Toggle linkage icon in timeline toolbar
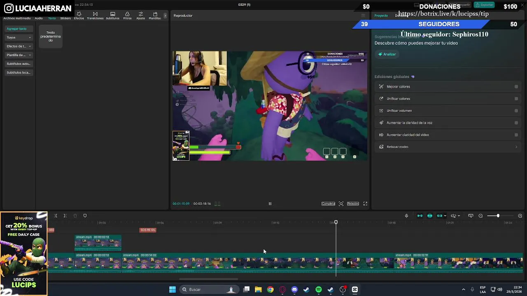Screen dimensions: 527x296 440,216
